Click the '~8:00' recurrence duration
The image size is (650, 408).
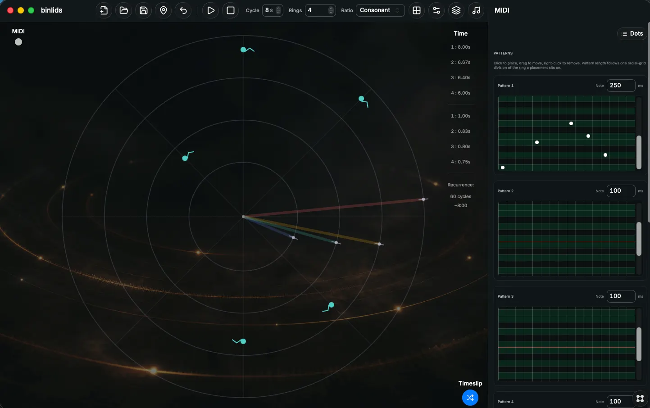(460, 206)
